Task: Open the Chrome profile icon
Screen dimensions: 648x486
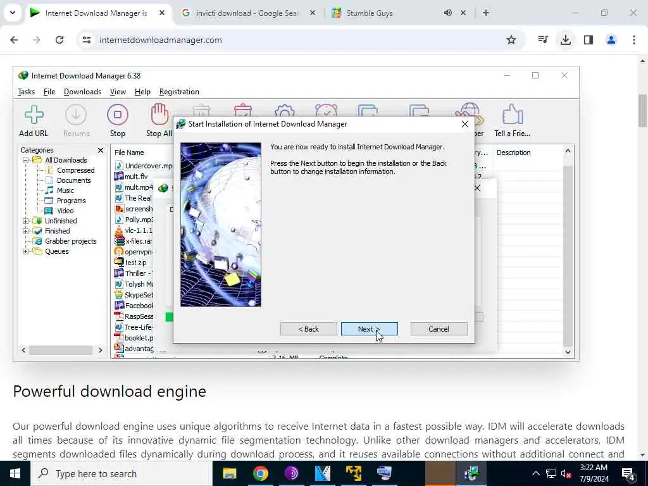Action: click(611, 40)
